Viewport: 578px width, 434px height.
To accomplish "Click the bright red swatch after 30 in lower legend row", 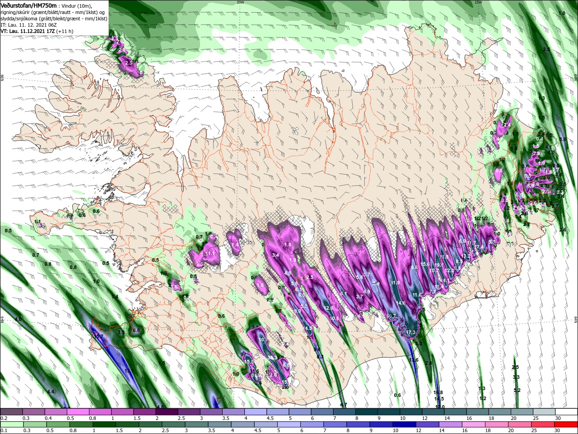I will 566,425.
